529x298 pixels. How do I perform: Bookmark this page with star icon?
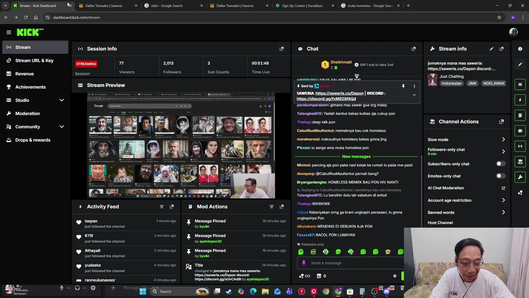coord(499,17)
